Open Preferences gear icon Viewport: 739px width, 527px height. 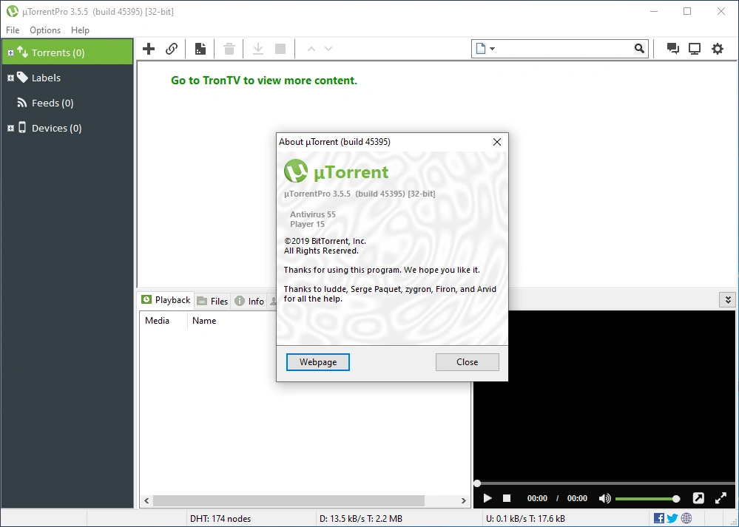pyautogui.click(x=718, y=49)
